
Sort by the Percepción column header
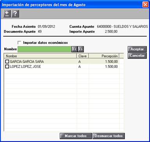click(x=104, y=56)
